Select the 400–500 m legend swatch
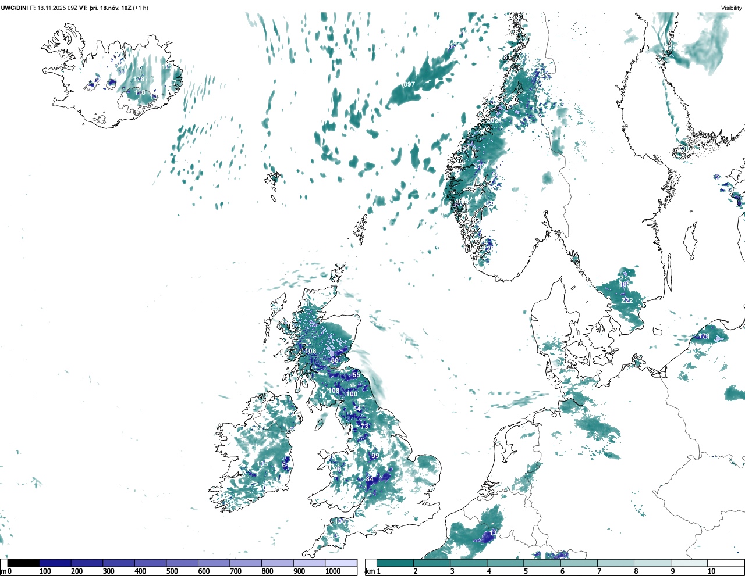Viewport: 745px width, 576px height. point(150,563)
